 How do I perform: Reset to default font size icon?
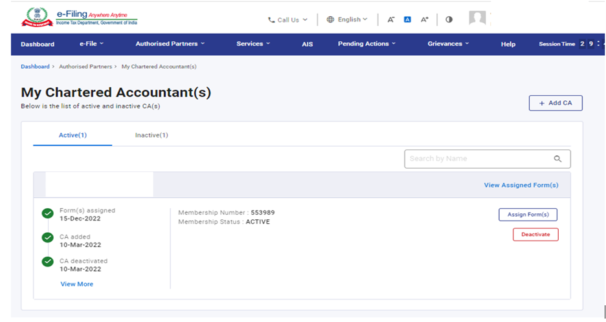pyautogui.click(x=407, y=19)
